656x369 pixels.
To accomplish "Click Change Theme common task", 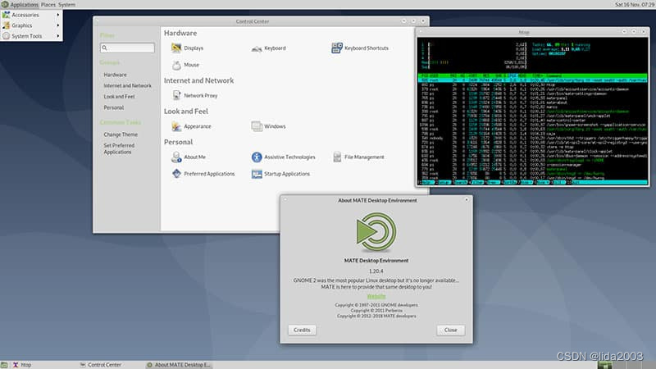I will tap(121, 134).
